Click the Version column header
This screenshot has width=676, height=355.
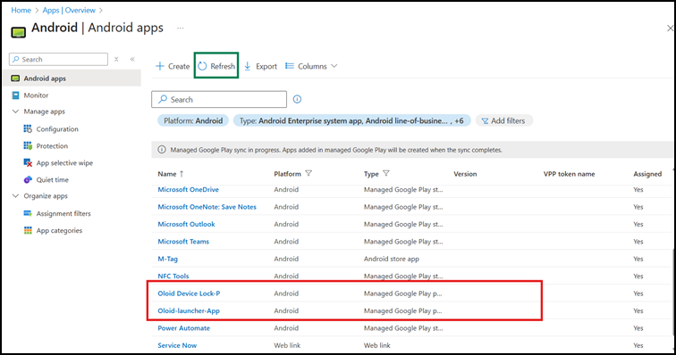pos(465,174)
